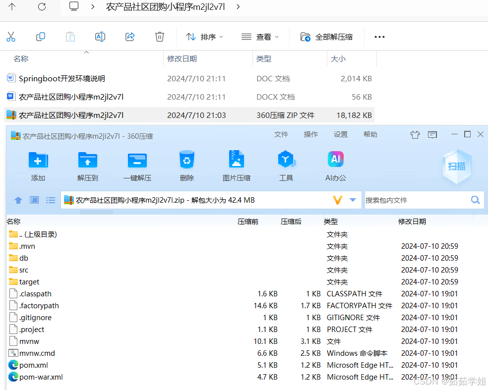Click the computer icon in address bar
Screen dimensions: 488x390
tap(74, 6)
